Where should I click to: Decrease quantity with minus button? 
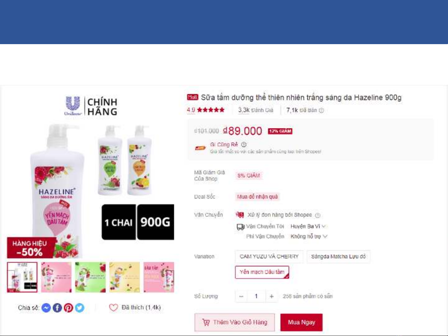click(x=241, y=296)
